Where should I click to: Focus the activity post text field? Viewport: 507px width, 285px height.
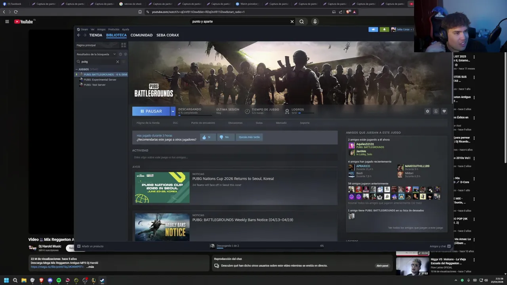(x=235, y=157)
